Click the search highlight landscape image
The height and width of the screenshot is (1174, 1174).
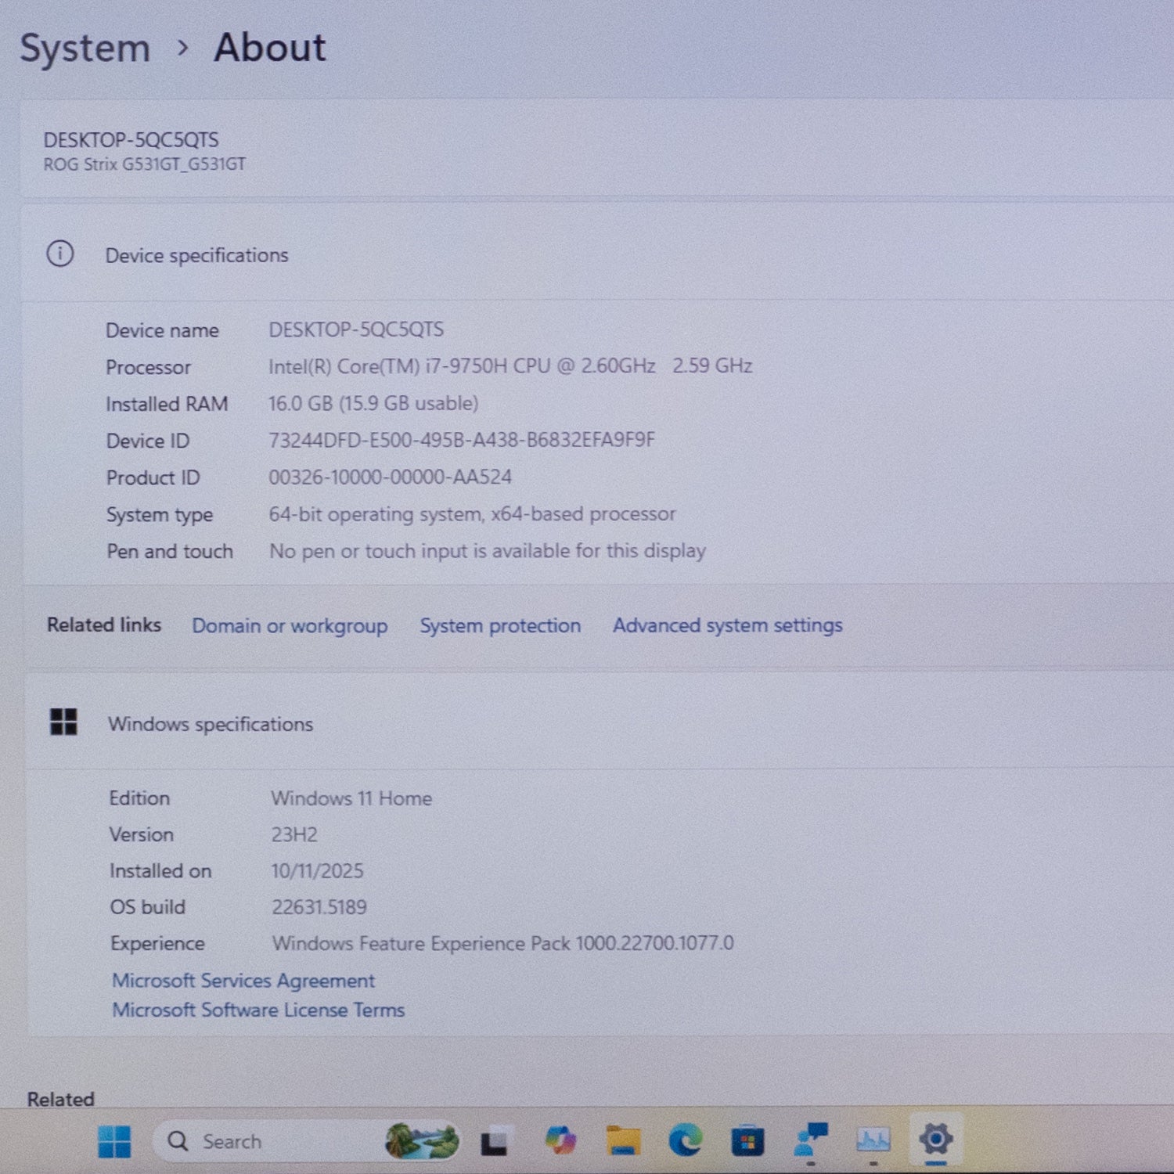tap(422, 1141)
